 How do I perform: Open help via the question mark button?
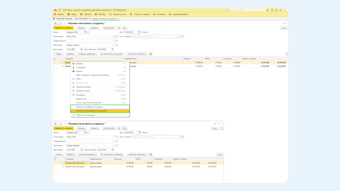222,128
